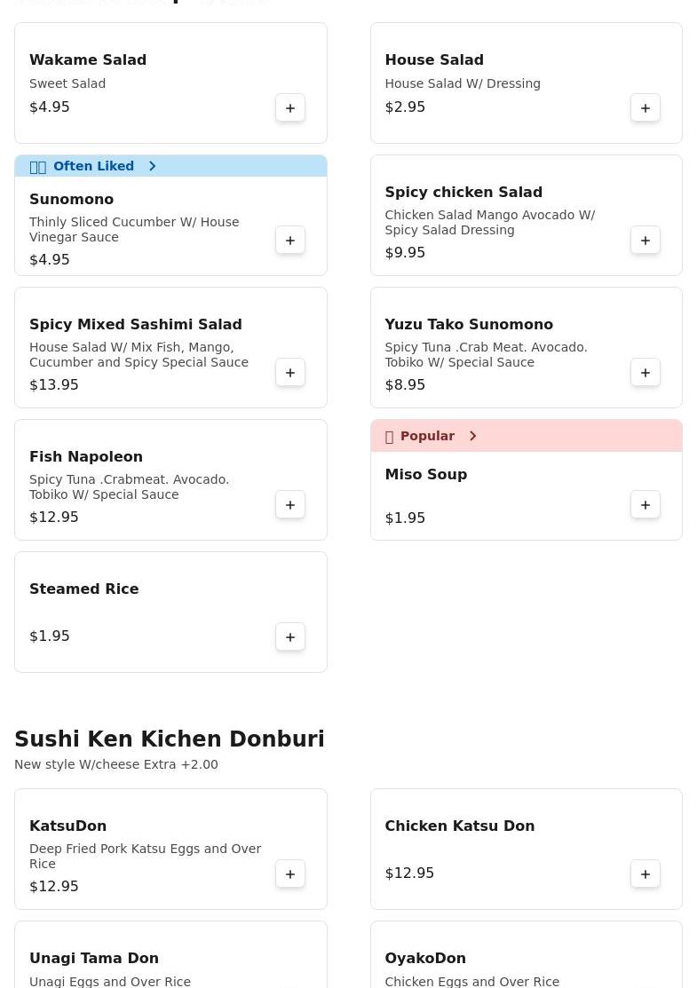Add Miso Soup to the cart
Screen dimensions: 697x988
click(x=646, y=505)
